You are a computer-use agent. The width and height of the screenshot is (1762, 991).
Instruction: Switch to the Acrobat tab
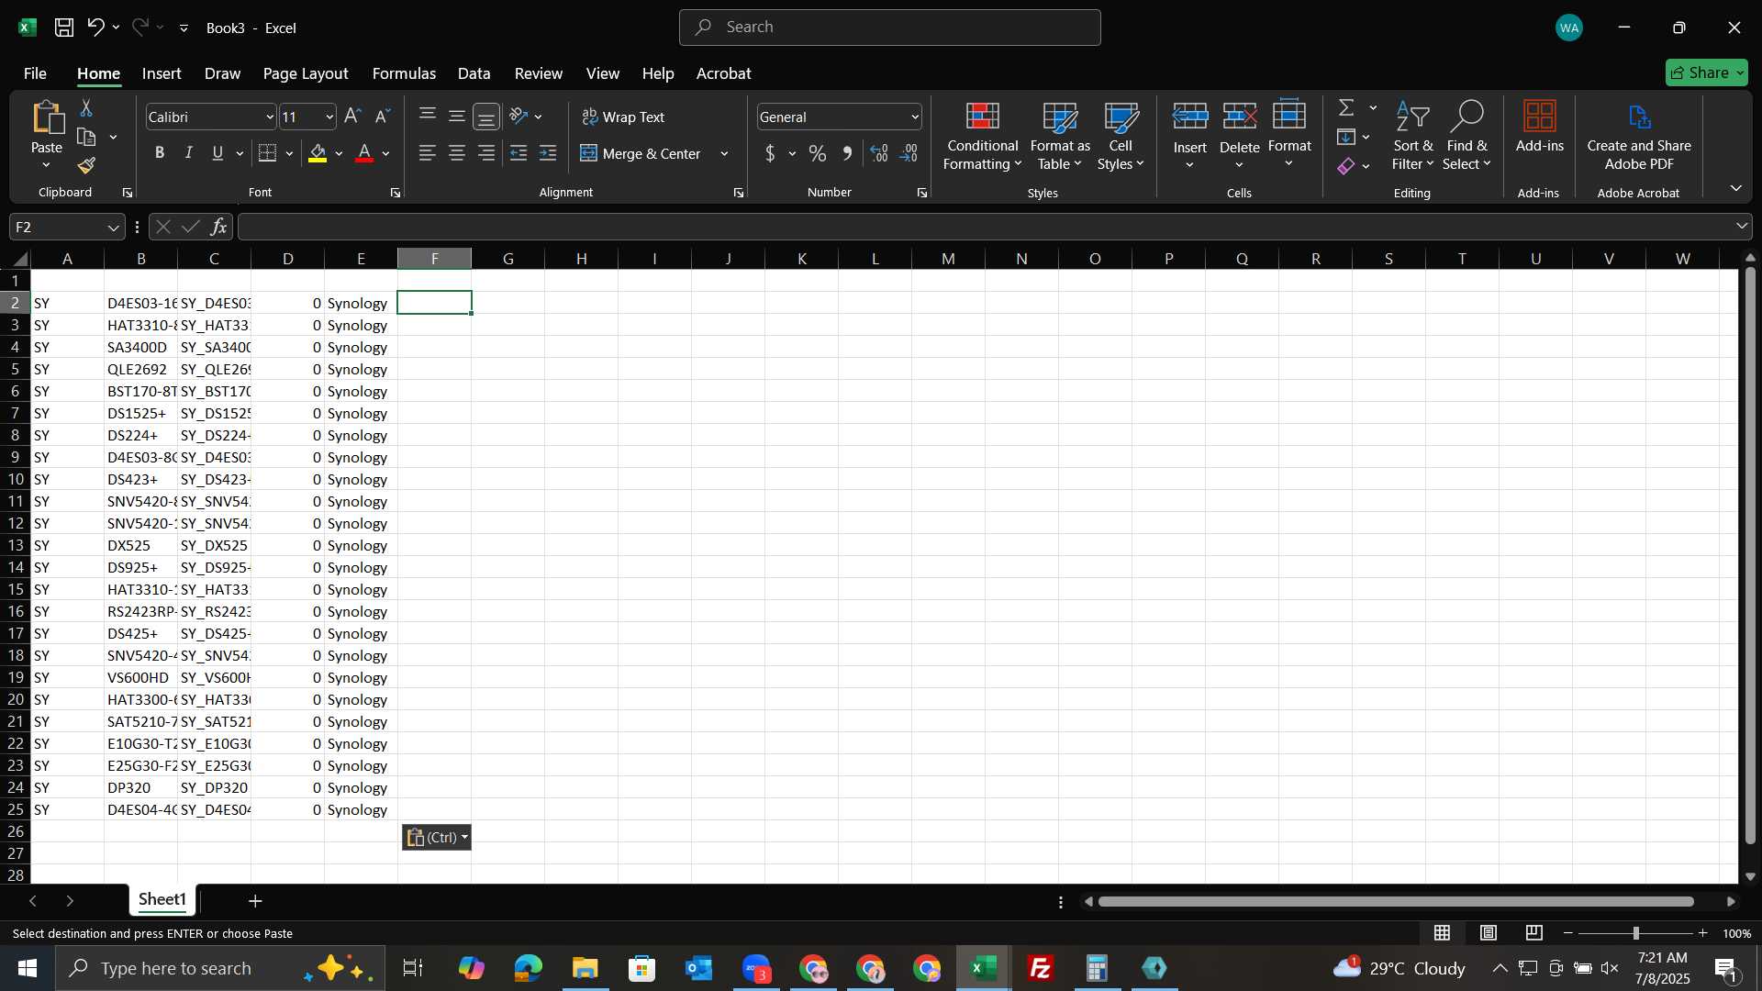pyautogui.click(x=723, y=73)
